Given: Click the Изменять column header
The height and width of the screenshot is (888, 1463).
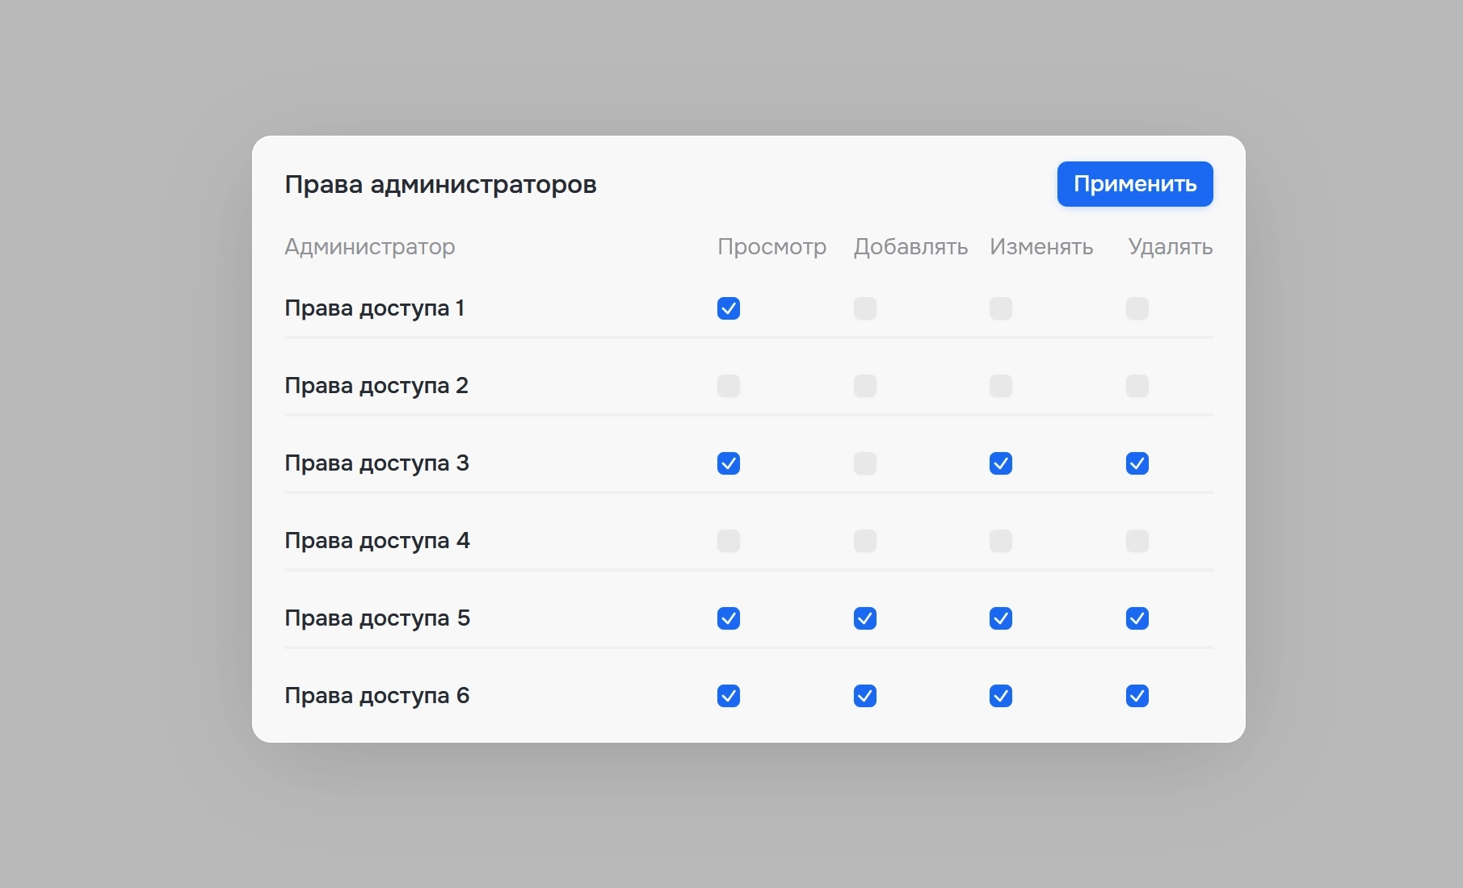Looking at the screenshot, I should coord(1042,247).
